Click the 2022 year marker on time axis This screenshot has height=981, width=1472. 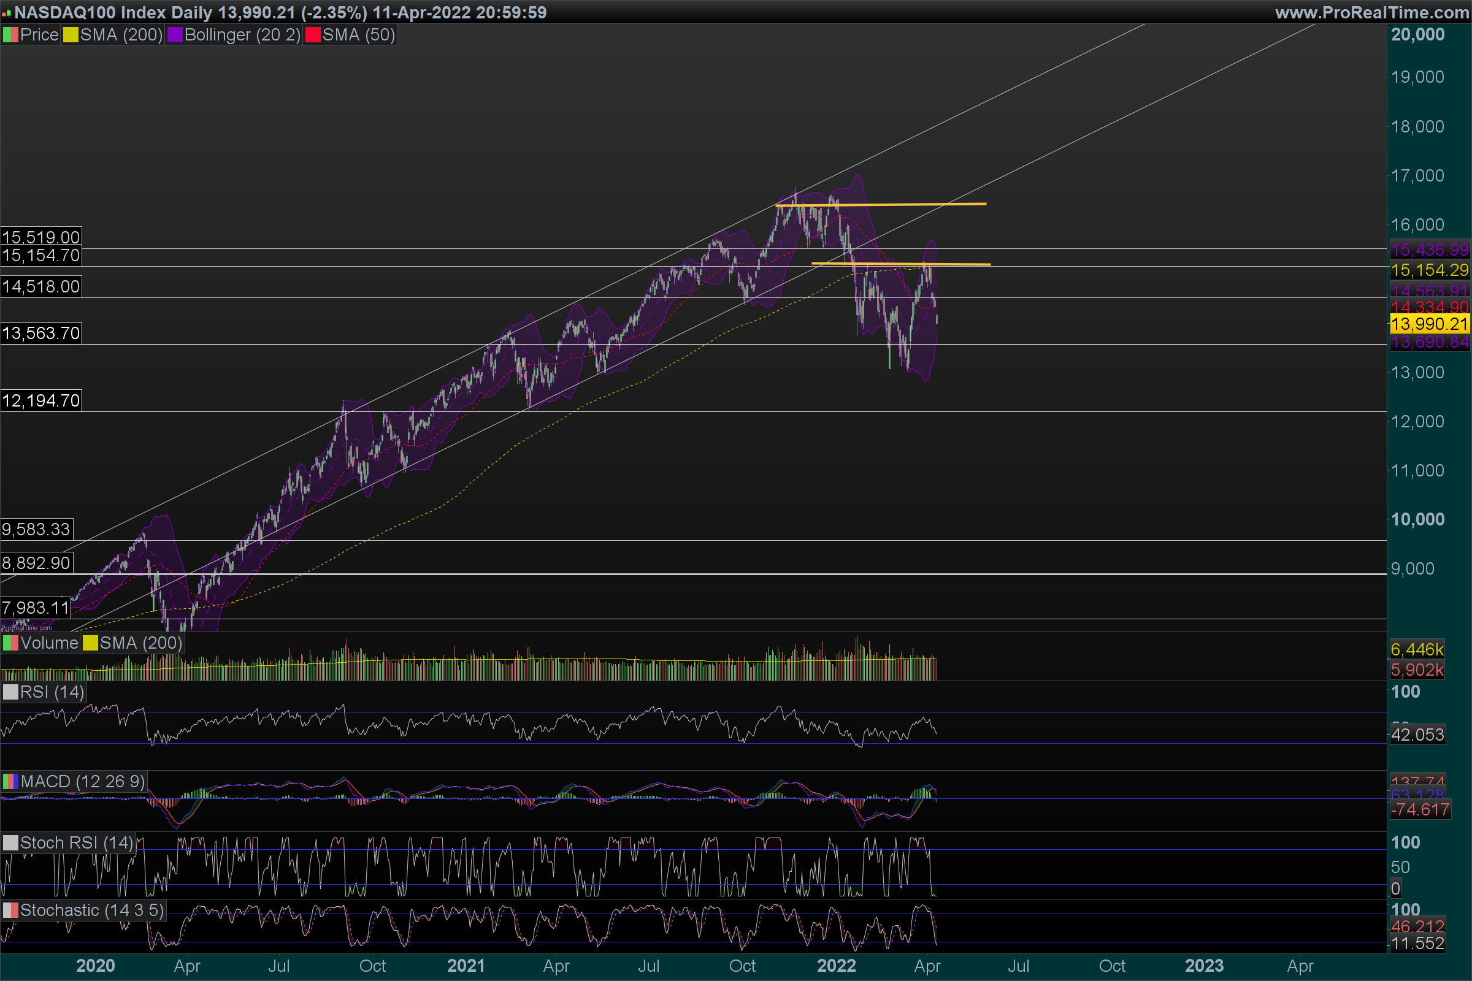coord(836,966)
